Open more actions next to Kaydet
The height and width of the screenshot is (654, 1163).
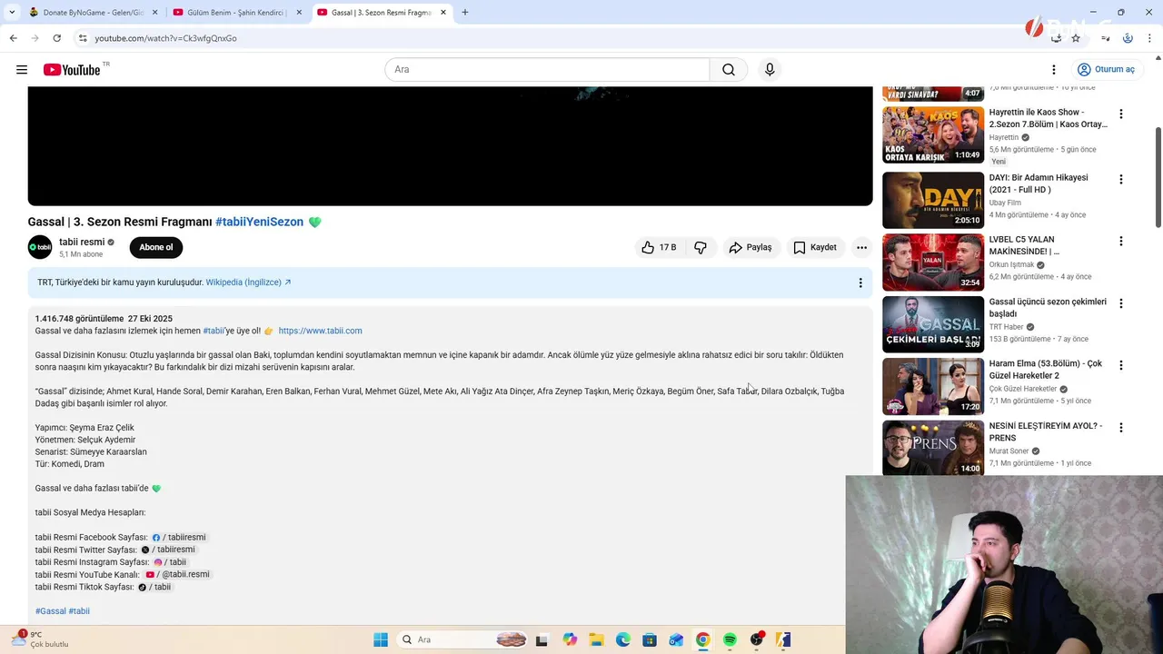click(x=861, y=247)
